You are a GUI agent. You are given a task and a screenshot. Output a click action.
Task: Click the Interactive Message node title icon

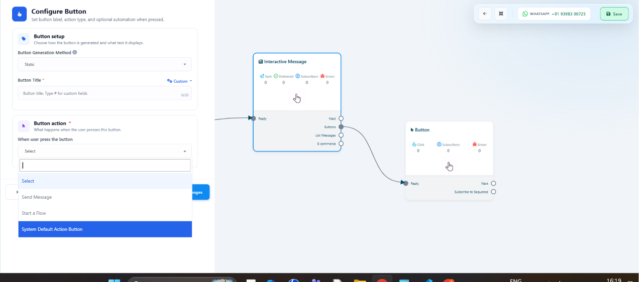(260, 62)
